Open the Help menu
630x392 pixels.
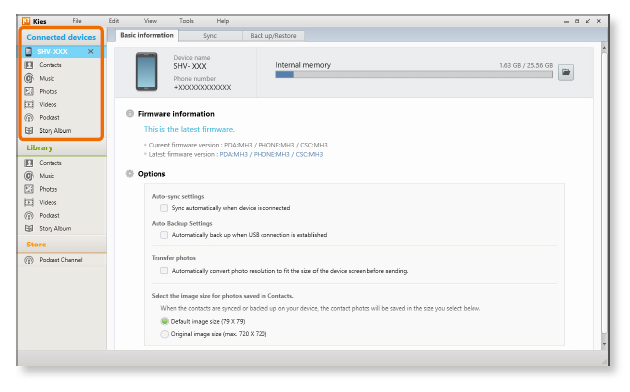[x=223, y=21]
